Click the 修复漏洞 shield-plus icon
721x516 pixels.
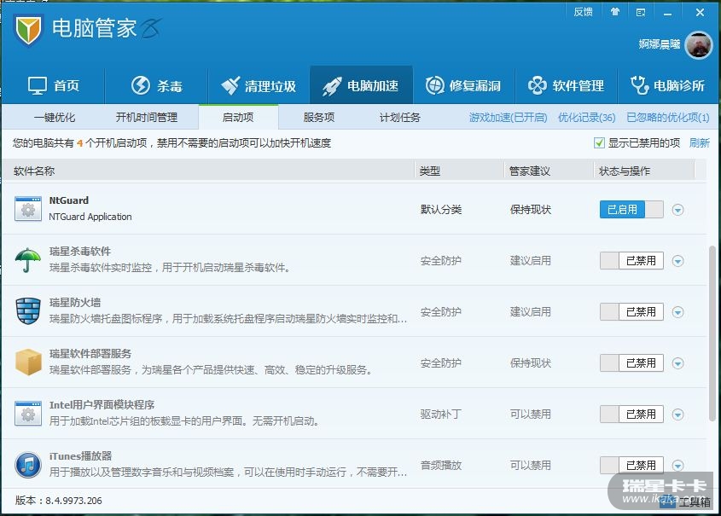click(434, 85)
